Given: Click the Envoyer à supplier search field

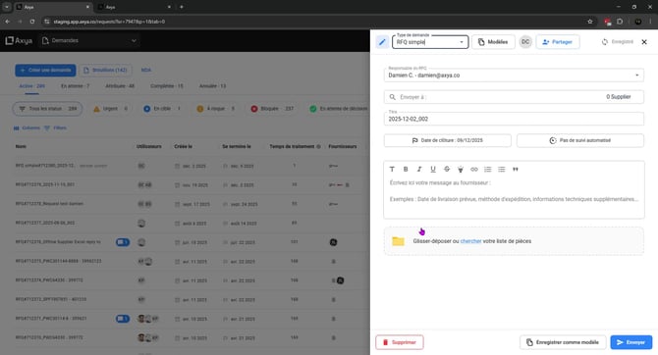Looking at the screenshot, I should (514, 97).
